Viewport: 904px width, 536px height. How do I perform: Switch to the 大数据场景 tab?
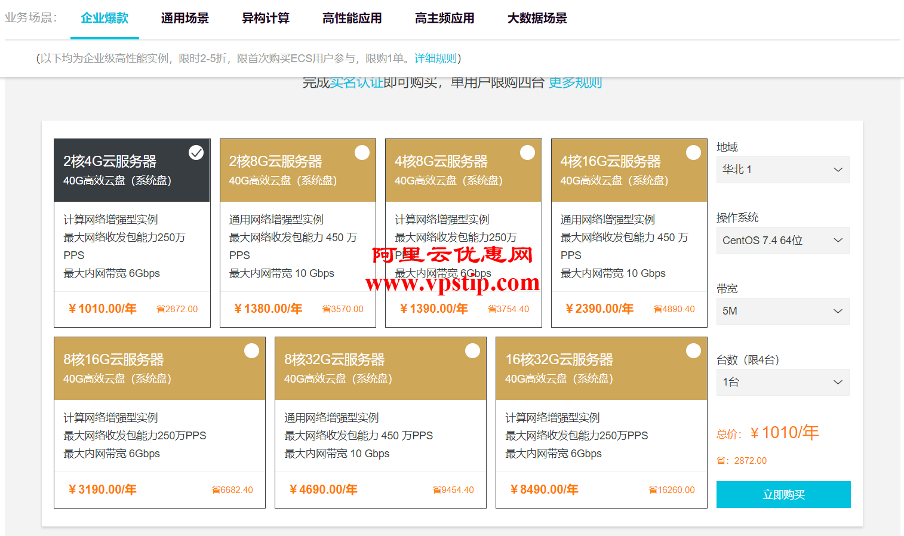[537, 19]
